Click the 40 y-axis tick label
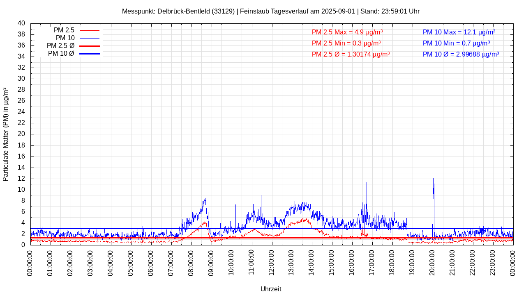The height and width of the screenshot is (295, 526). point(21,23)
